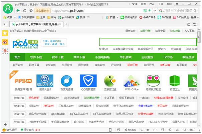Click the QR code icon in address bar
This screenshot has height=134, width=202.
[145, 11]
